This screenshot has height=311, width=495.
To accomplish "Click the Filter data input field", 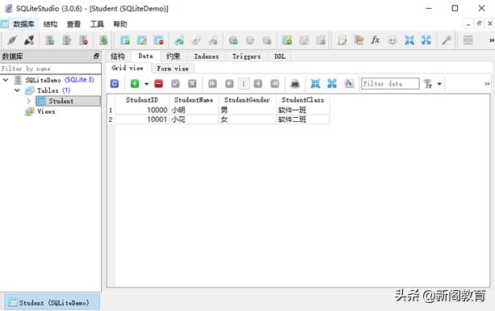I will click(x=390, y=84).
